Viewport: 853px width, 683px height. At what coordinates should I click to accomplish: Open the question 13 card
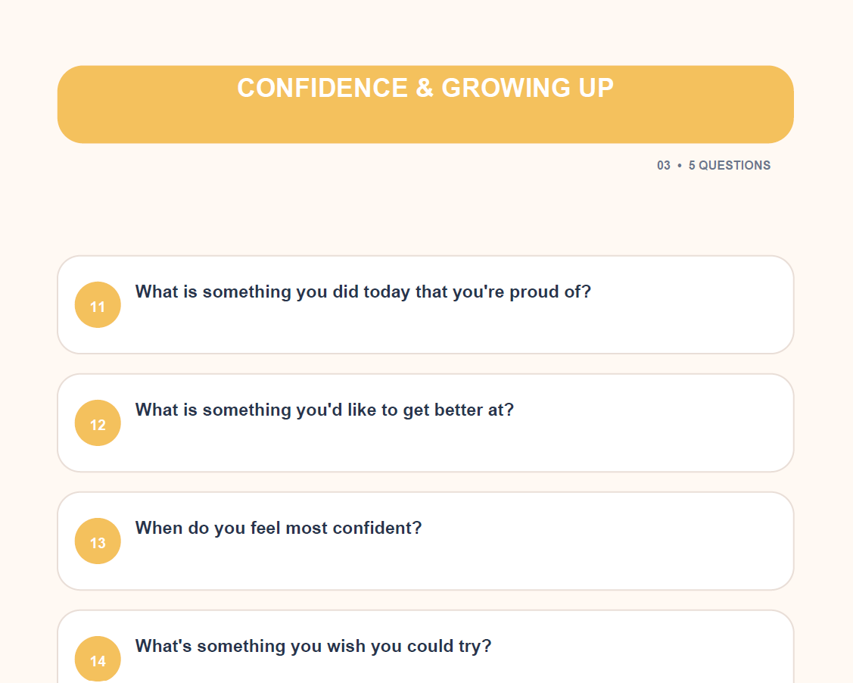[x=425, y=541]
